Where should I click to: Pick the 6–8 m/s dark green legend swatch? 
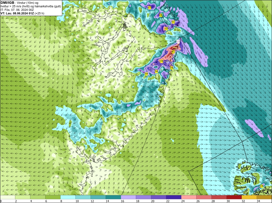click(53, 197)
